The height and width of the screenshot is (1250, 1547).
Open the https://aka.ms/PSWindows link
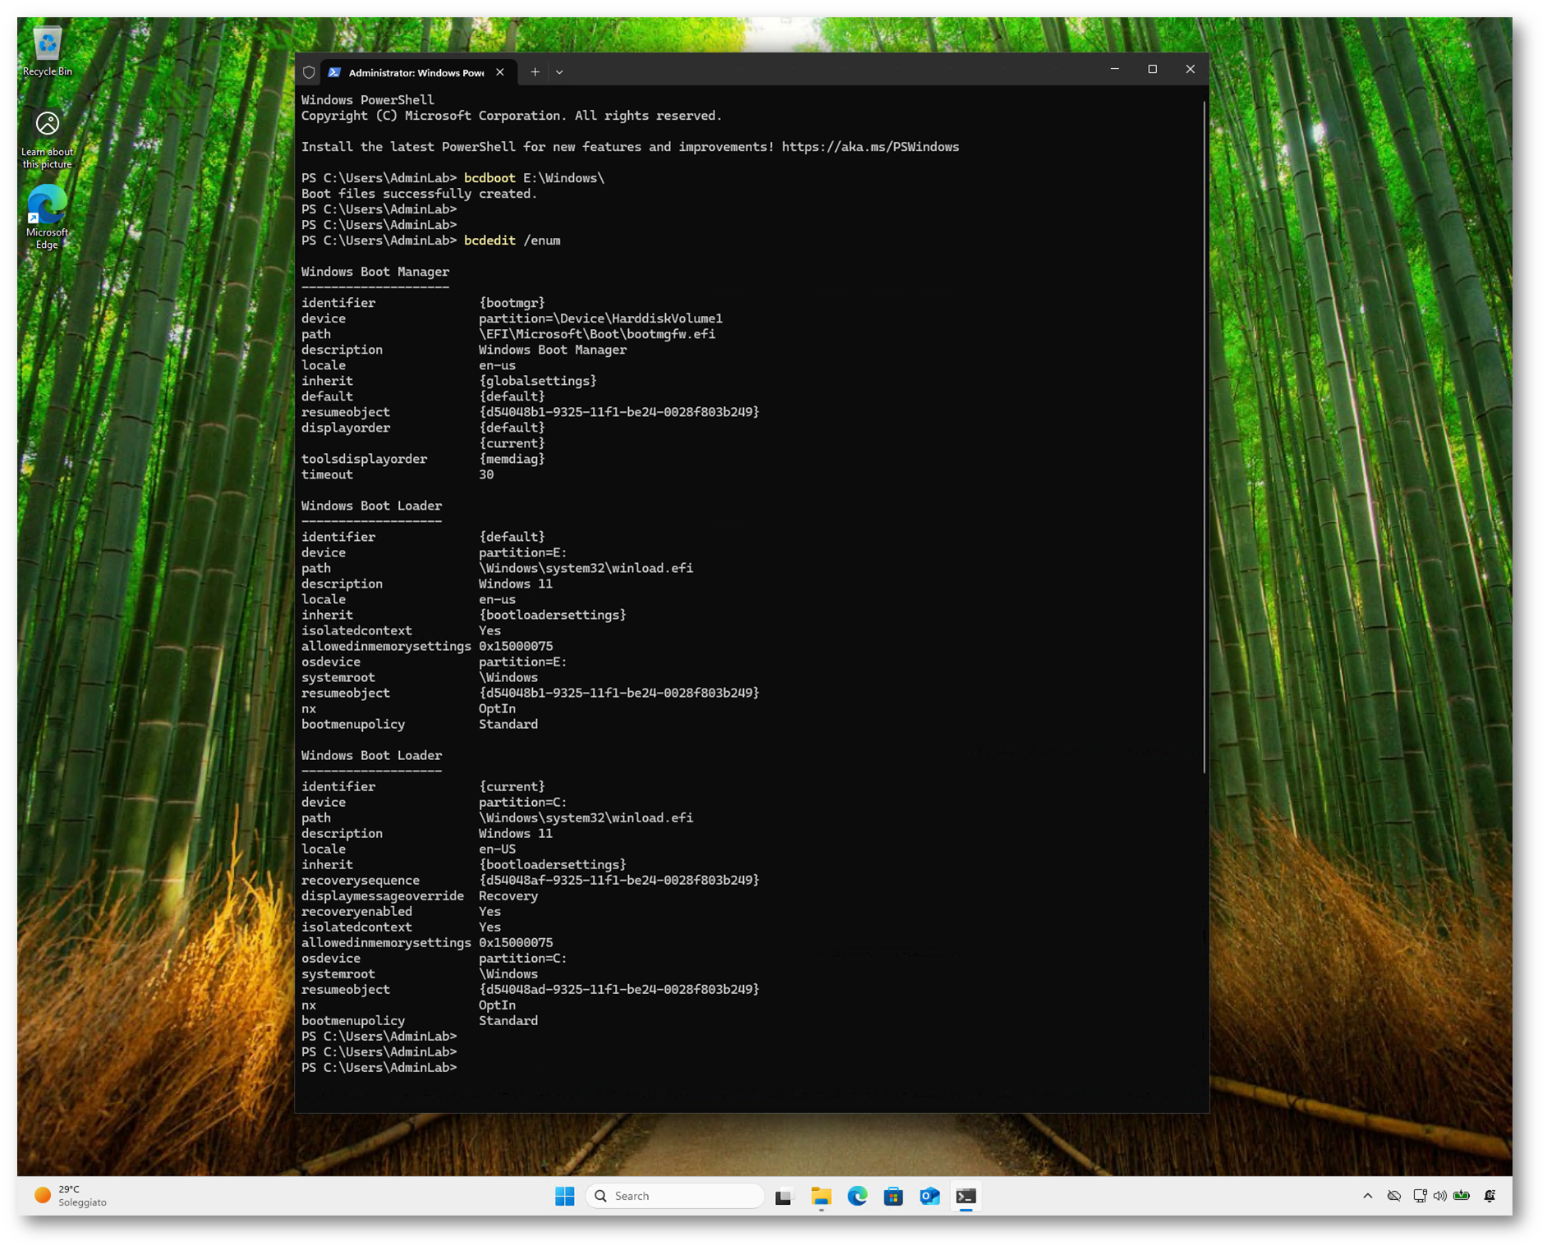coord(870,147)
